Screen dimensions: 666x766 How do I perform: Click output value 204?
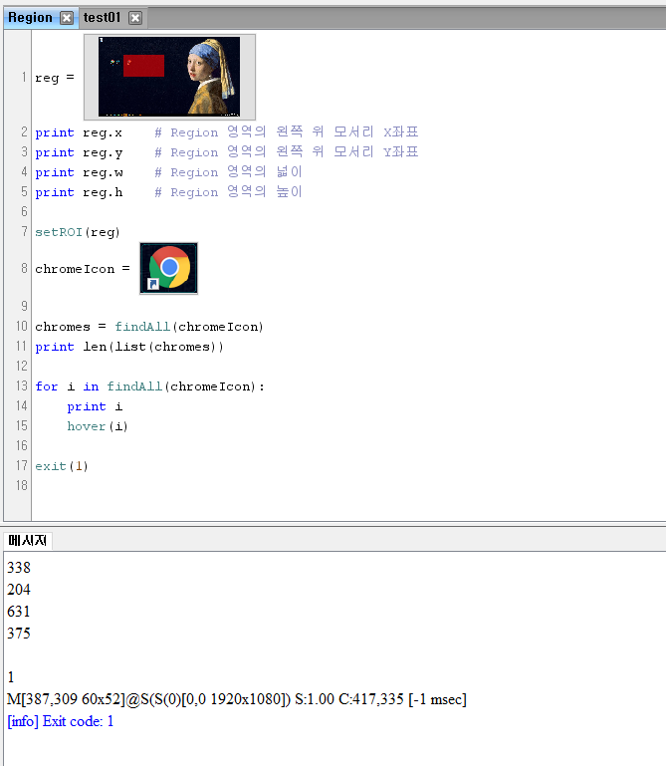tap(19, 590)
